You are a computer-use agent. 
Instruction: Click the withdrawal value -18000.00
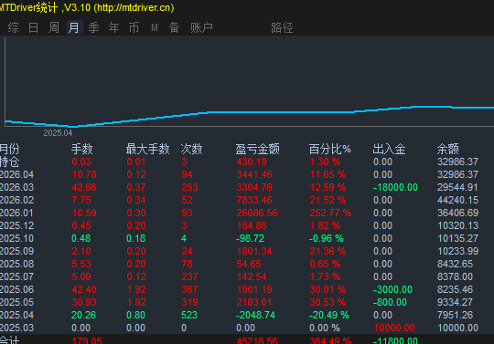(395, 188)
